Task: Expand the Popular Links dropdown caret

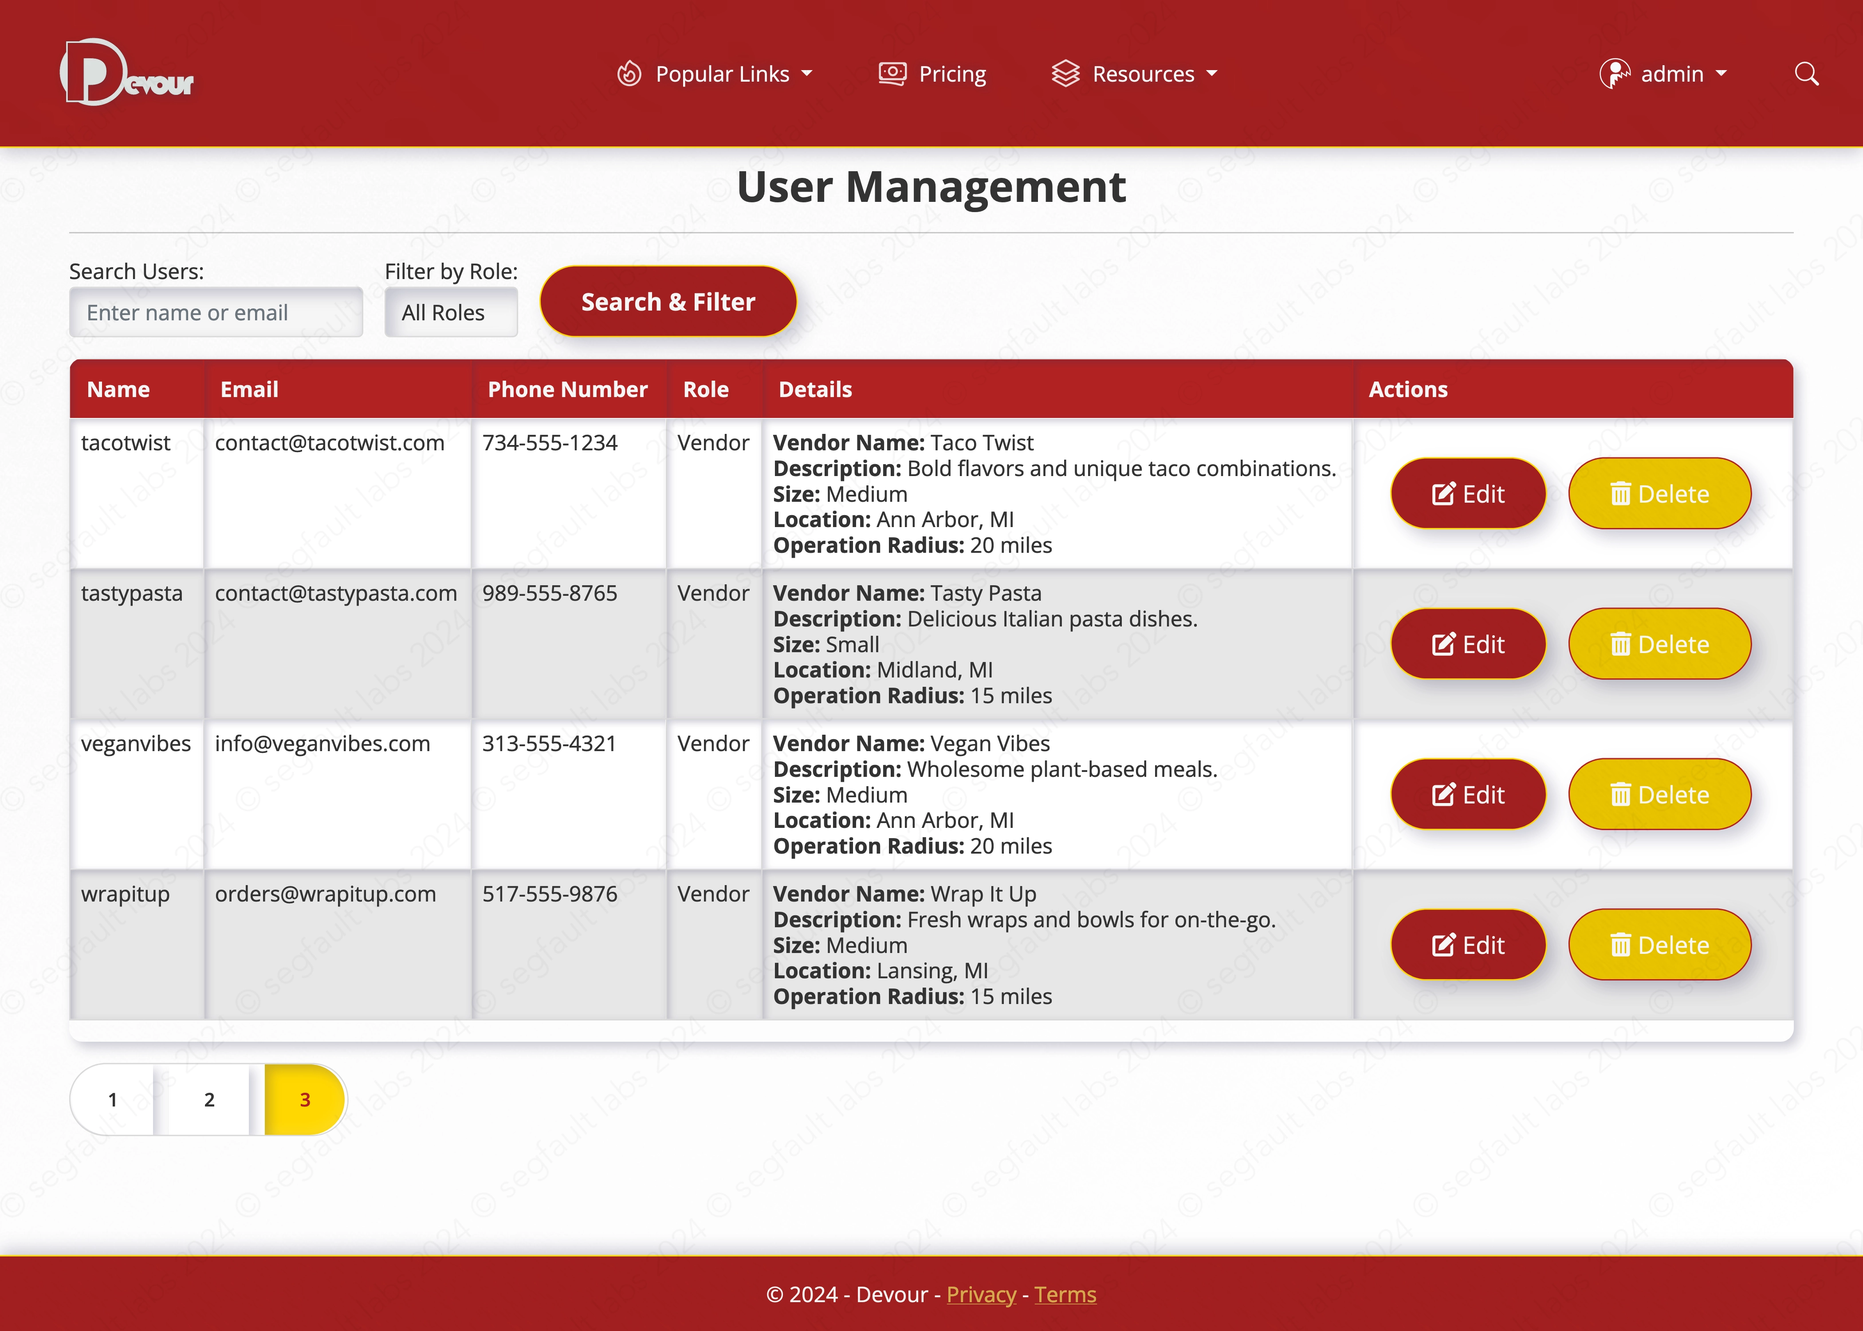Action: click(x=807, y=74)
